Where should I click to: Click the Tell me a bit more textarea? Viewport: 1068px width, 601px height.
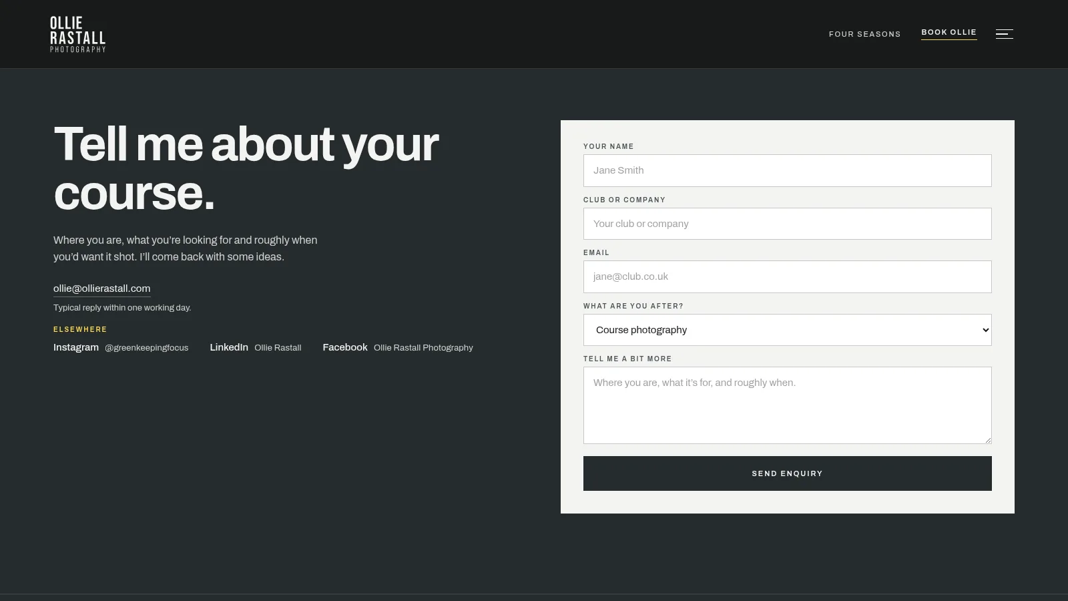pos(787,405)
